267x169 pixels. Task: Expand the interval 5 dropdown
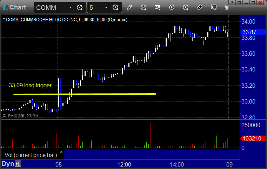106,7
